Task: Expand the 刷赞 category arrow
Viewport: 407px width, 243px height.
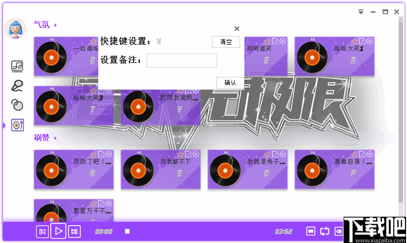Action: pyautogui.click(x=55, y=138)
